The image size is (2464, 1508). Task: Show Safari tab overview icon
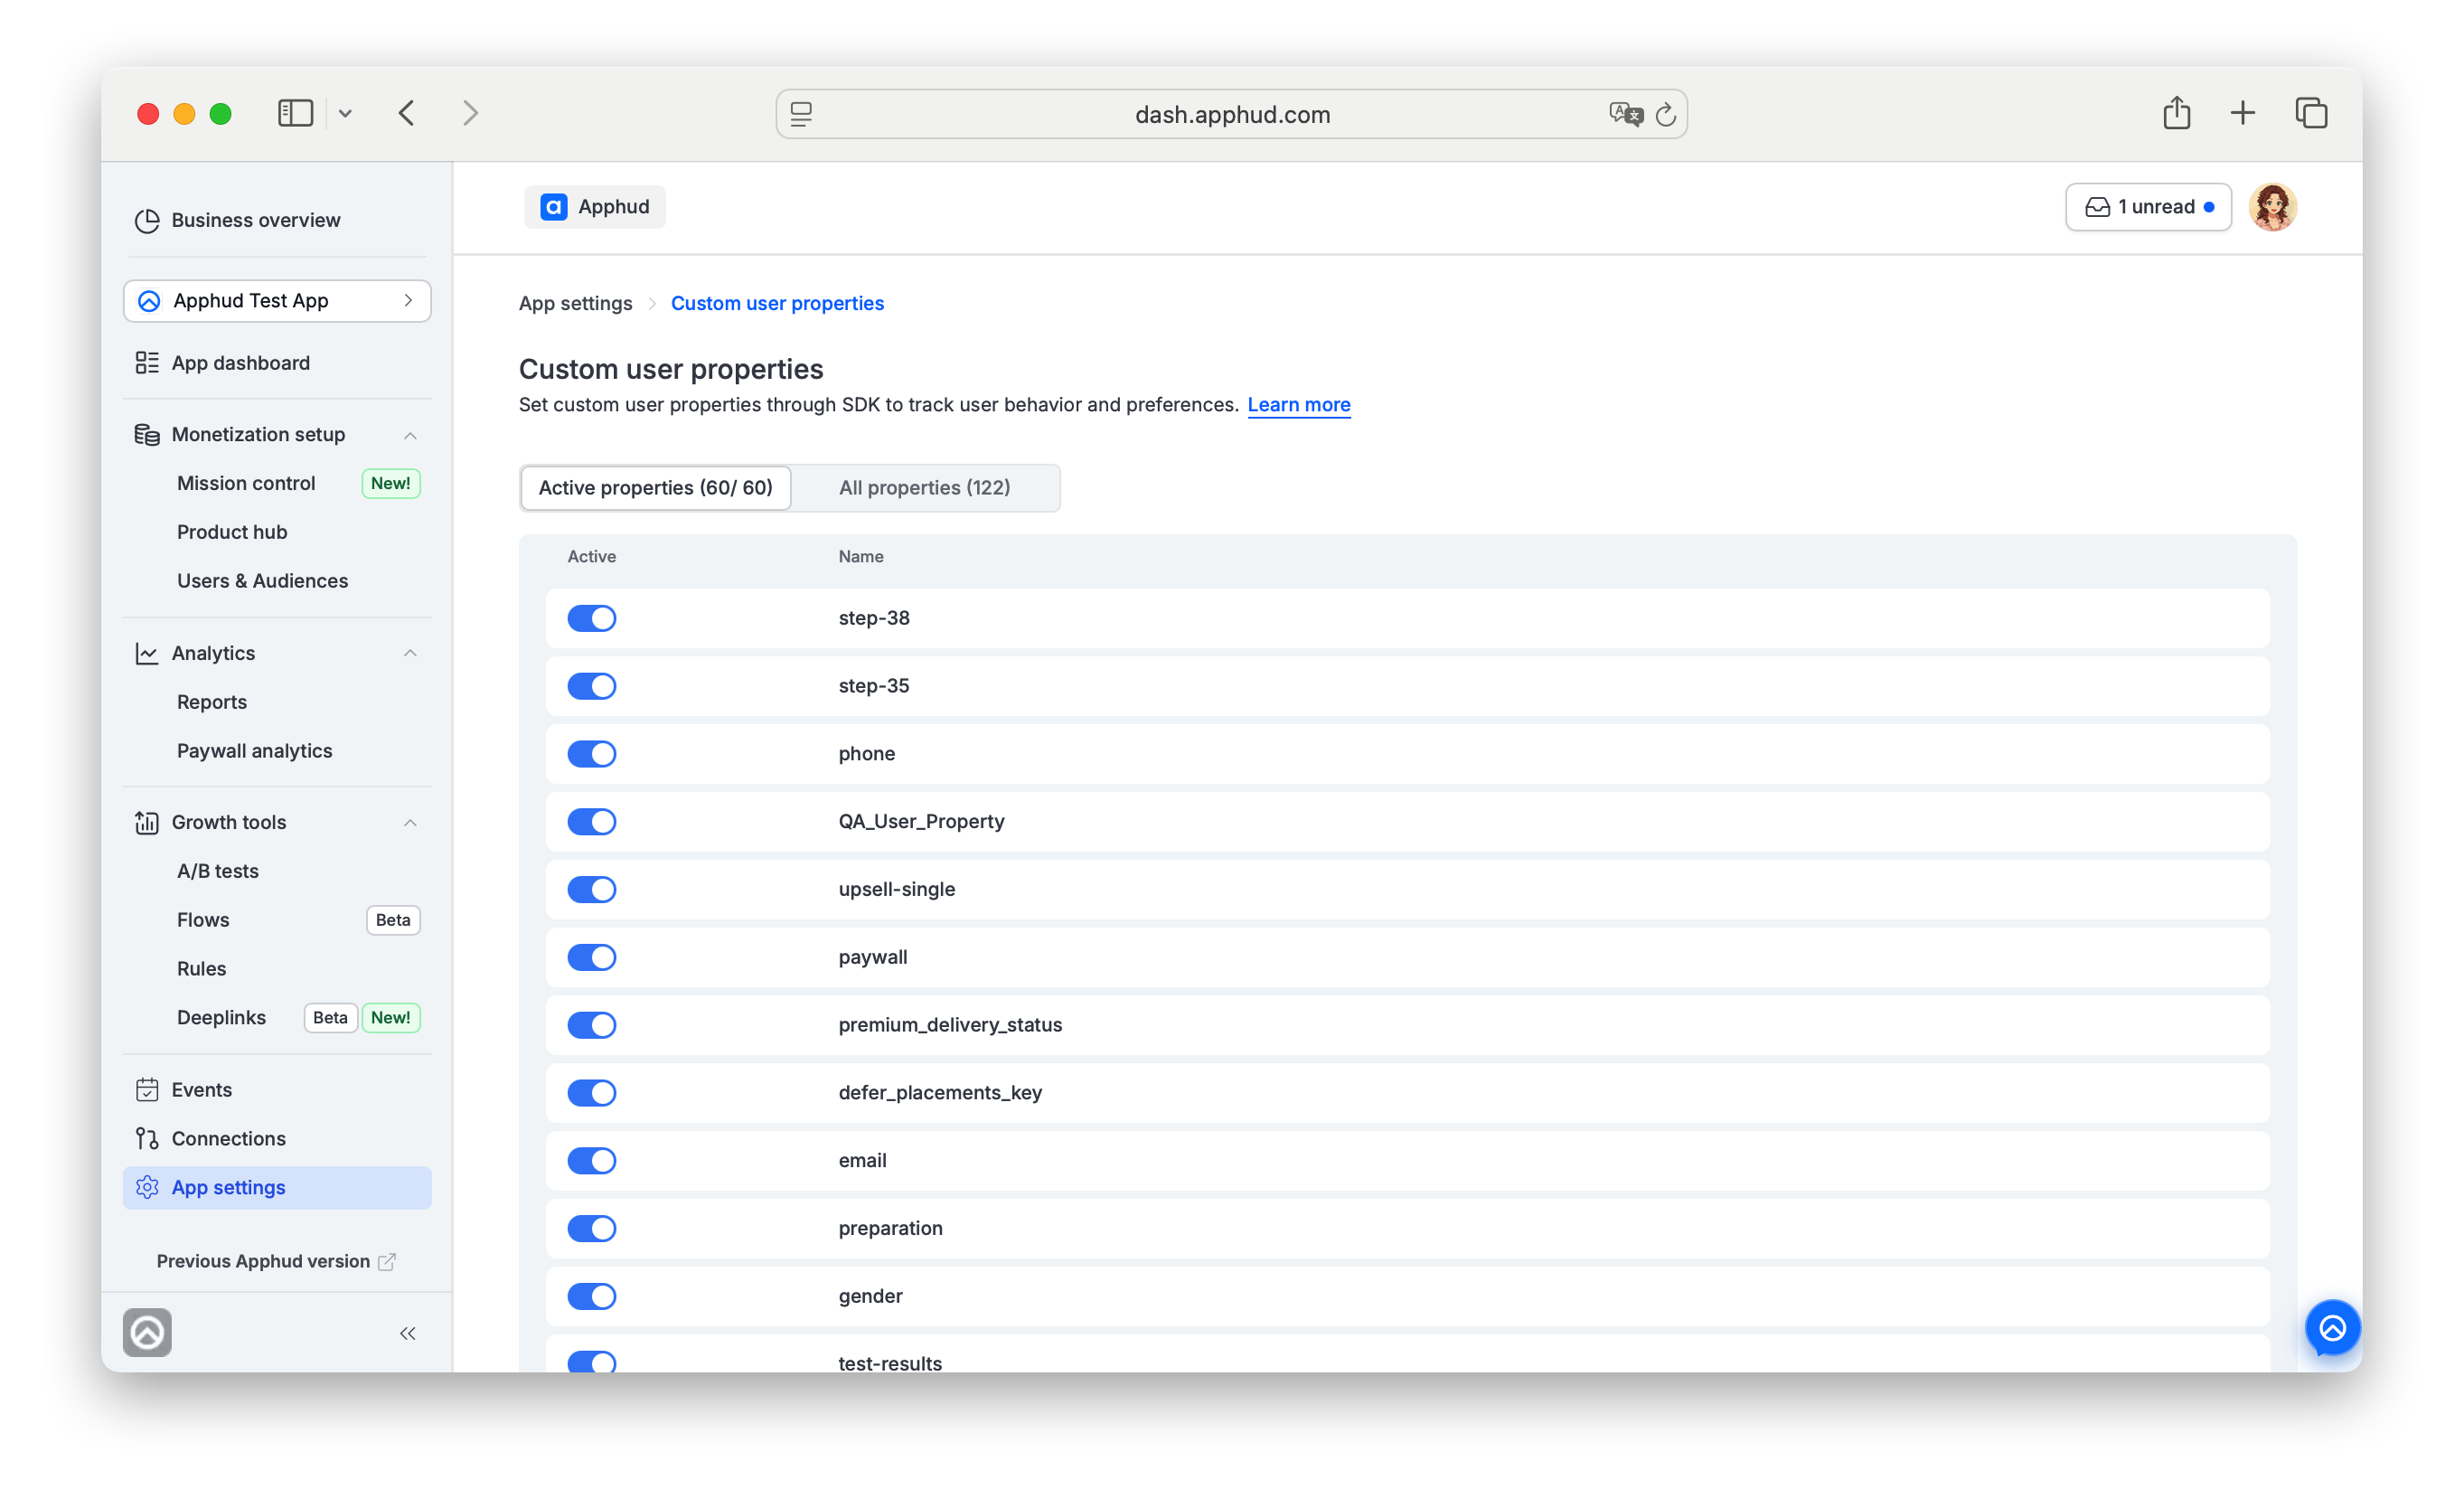click(2311, 113)
